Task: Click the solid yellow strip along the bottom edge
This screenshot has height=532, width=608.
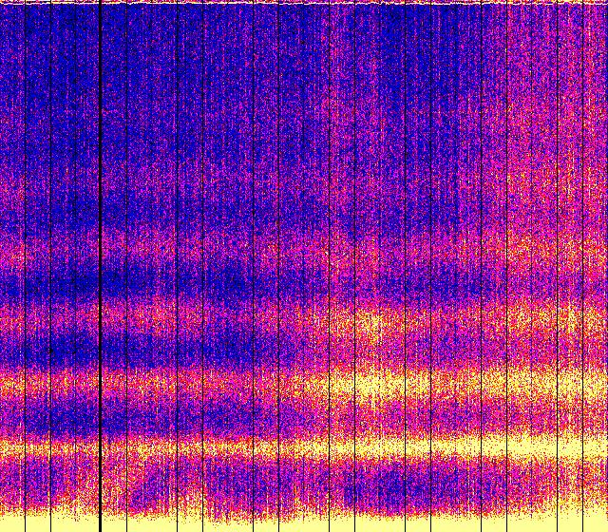Action: (x=304, y=523)
